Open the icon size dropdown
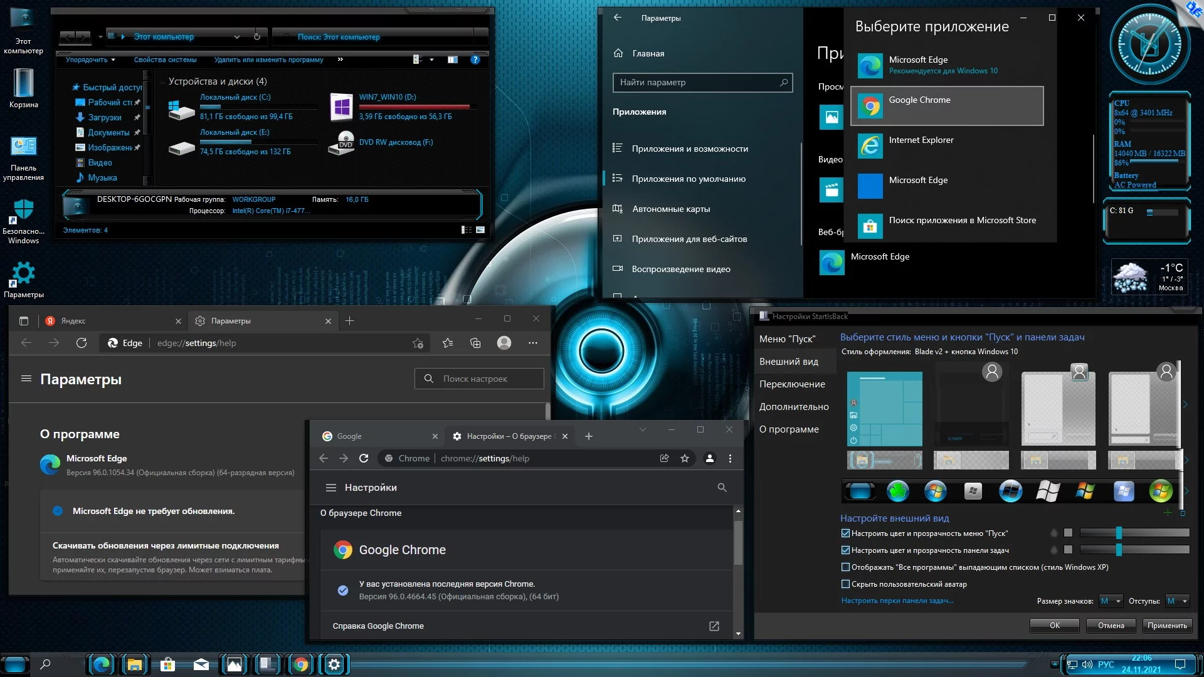 coord(1111,601)
